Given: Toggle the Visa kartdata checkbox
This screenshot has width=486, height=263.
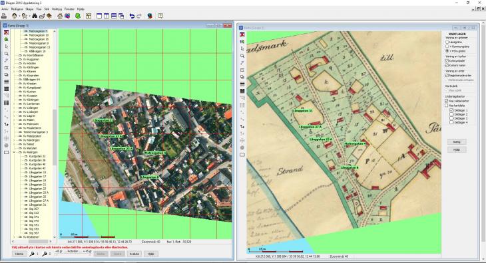Looking at the screenshot, I should click(x=447, y=106).
